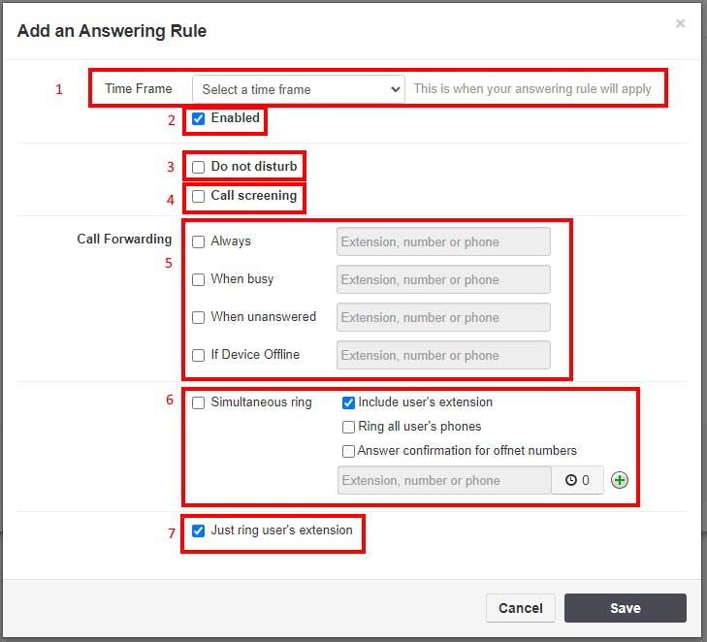
Task: Click the green plus add-number icon
Action: (x=620, y=480)
